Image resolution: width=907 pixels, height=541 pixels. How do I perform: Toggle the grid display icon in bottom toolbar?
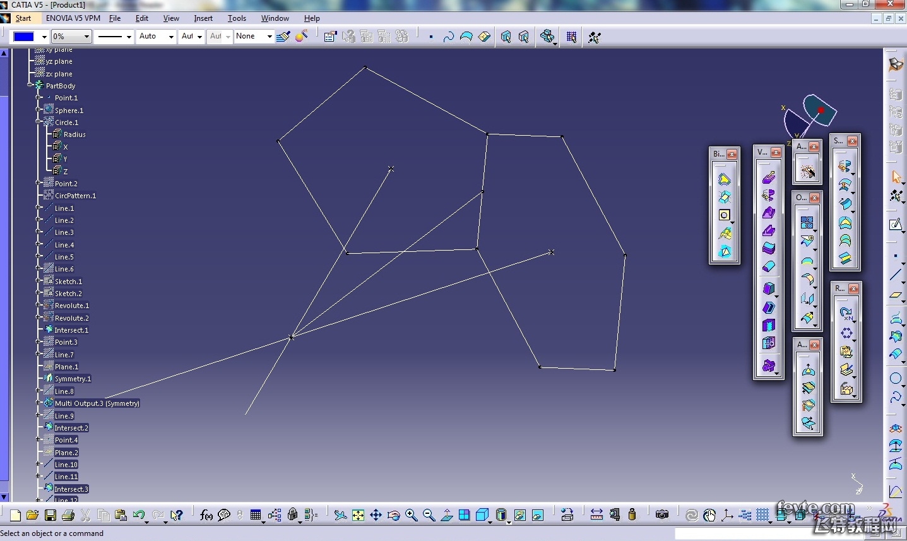pos(762,515)
